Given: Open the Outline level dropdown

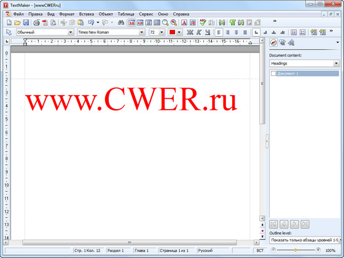Looking at the screenshot, I should (x=305, y=240).
